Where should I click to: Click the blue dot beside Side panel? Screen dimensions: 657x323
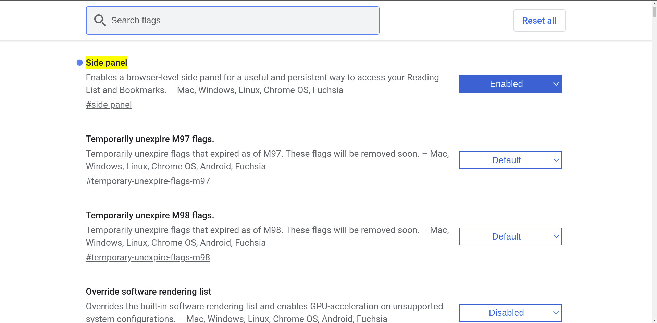tap(79, 63)
